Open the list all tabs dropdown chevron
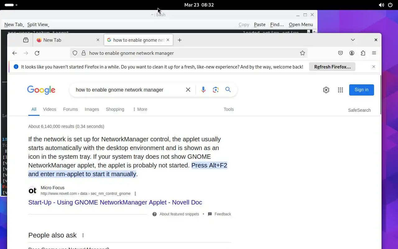Viewport: 398px width, 249px height. point(353,40)
